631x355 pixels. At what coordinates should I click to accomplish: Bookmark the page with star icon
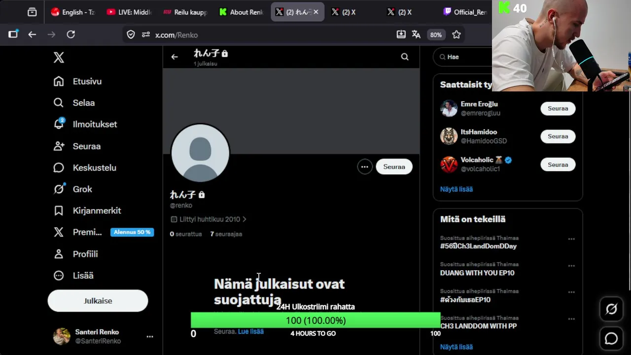(456, 35)
